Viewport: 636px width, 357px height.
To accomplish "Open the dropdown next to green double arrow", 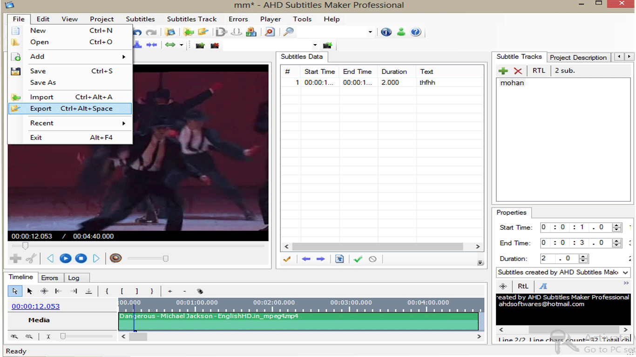I will 182,45.
